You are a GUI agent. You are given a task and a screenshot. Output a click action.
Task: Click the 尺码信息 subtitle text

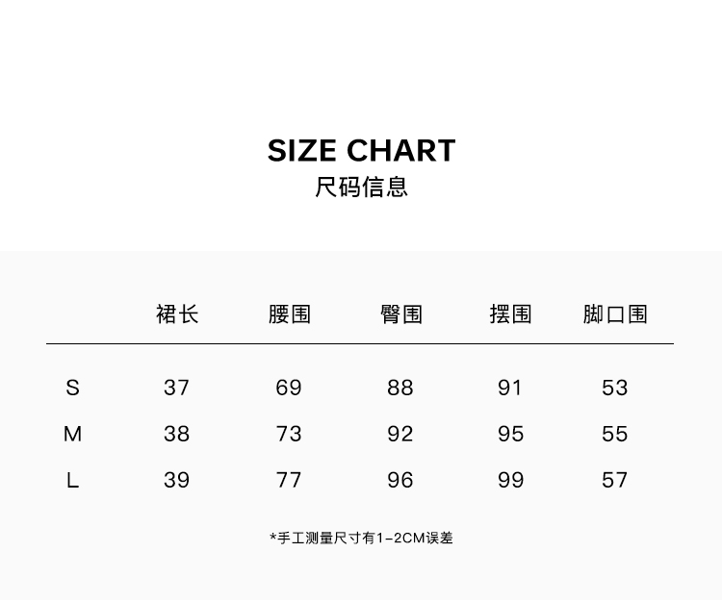[x=361, y=187]
